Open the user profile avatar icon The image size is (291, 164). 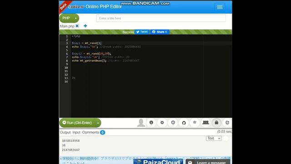coord(141,123)
